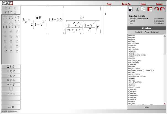Insert floor brackets template
This screenshot has width=167, height=114.
[11, 22]
